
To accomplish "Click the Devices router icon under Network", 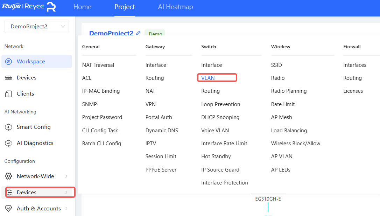I will 9,78.
